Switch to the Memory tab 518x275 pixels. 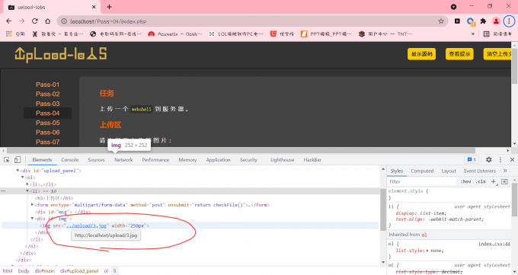[187, 160]
